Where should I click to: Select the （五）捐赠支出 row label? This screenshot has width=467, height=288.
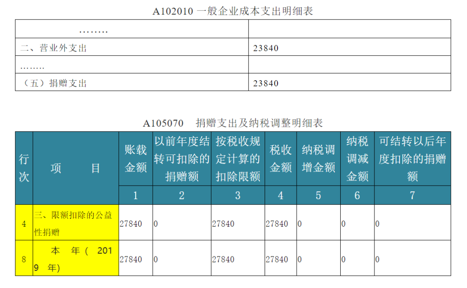[x=54, y=83]
